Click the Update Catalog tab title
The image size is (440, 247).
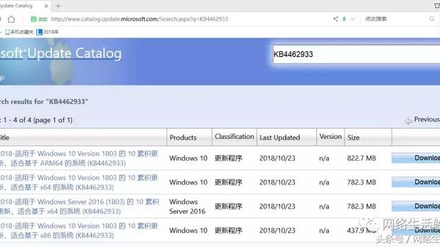click(x=16, y=5)
